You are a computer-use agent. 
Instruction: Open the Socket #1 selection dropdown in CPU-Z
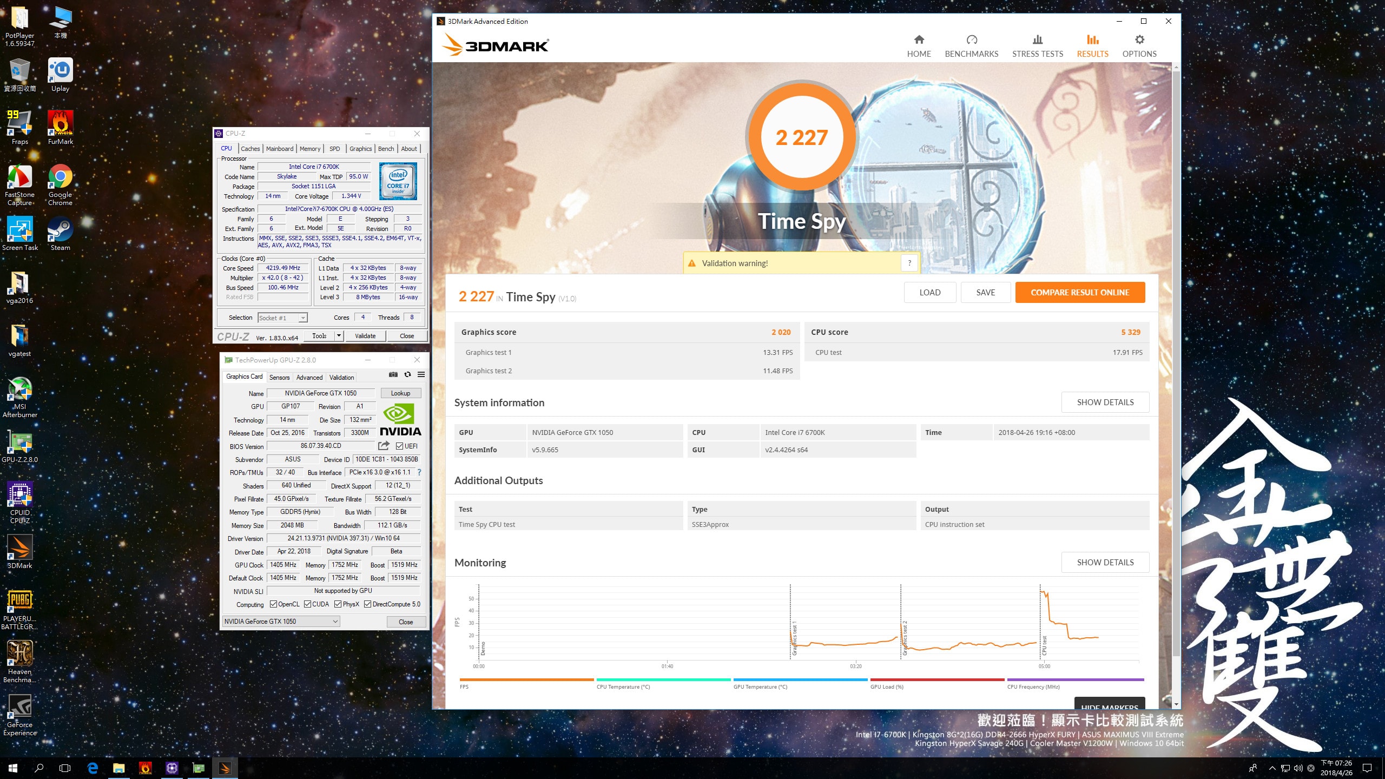(x=282, y=318)
